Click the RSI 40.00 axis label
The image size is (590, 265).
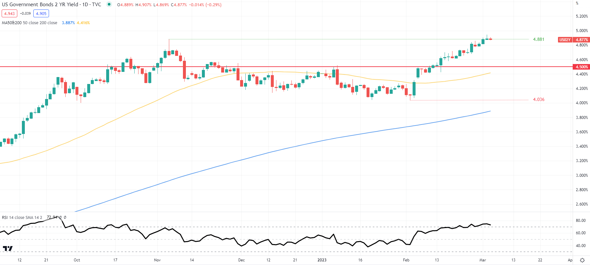[581, 246]
